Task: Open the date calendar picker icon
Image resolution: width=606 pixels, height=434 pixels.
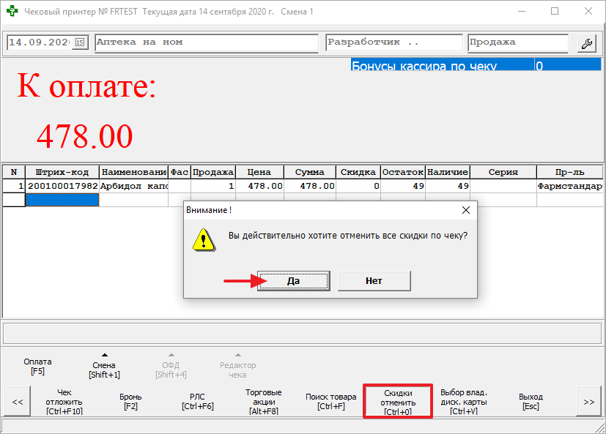Action: point(80,43)
